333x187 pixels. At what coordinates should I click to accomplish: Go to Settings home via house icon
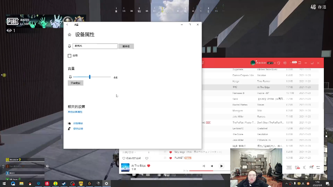(70, 34)
